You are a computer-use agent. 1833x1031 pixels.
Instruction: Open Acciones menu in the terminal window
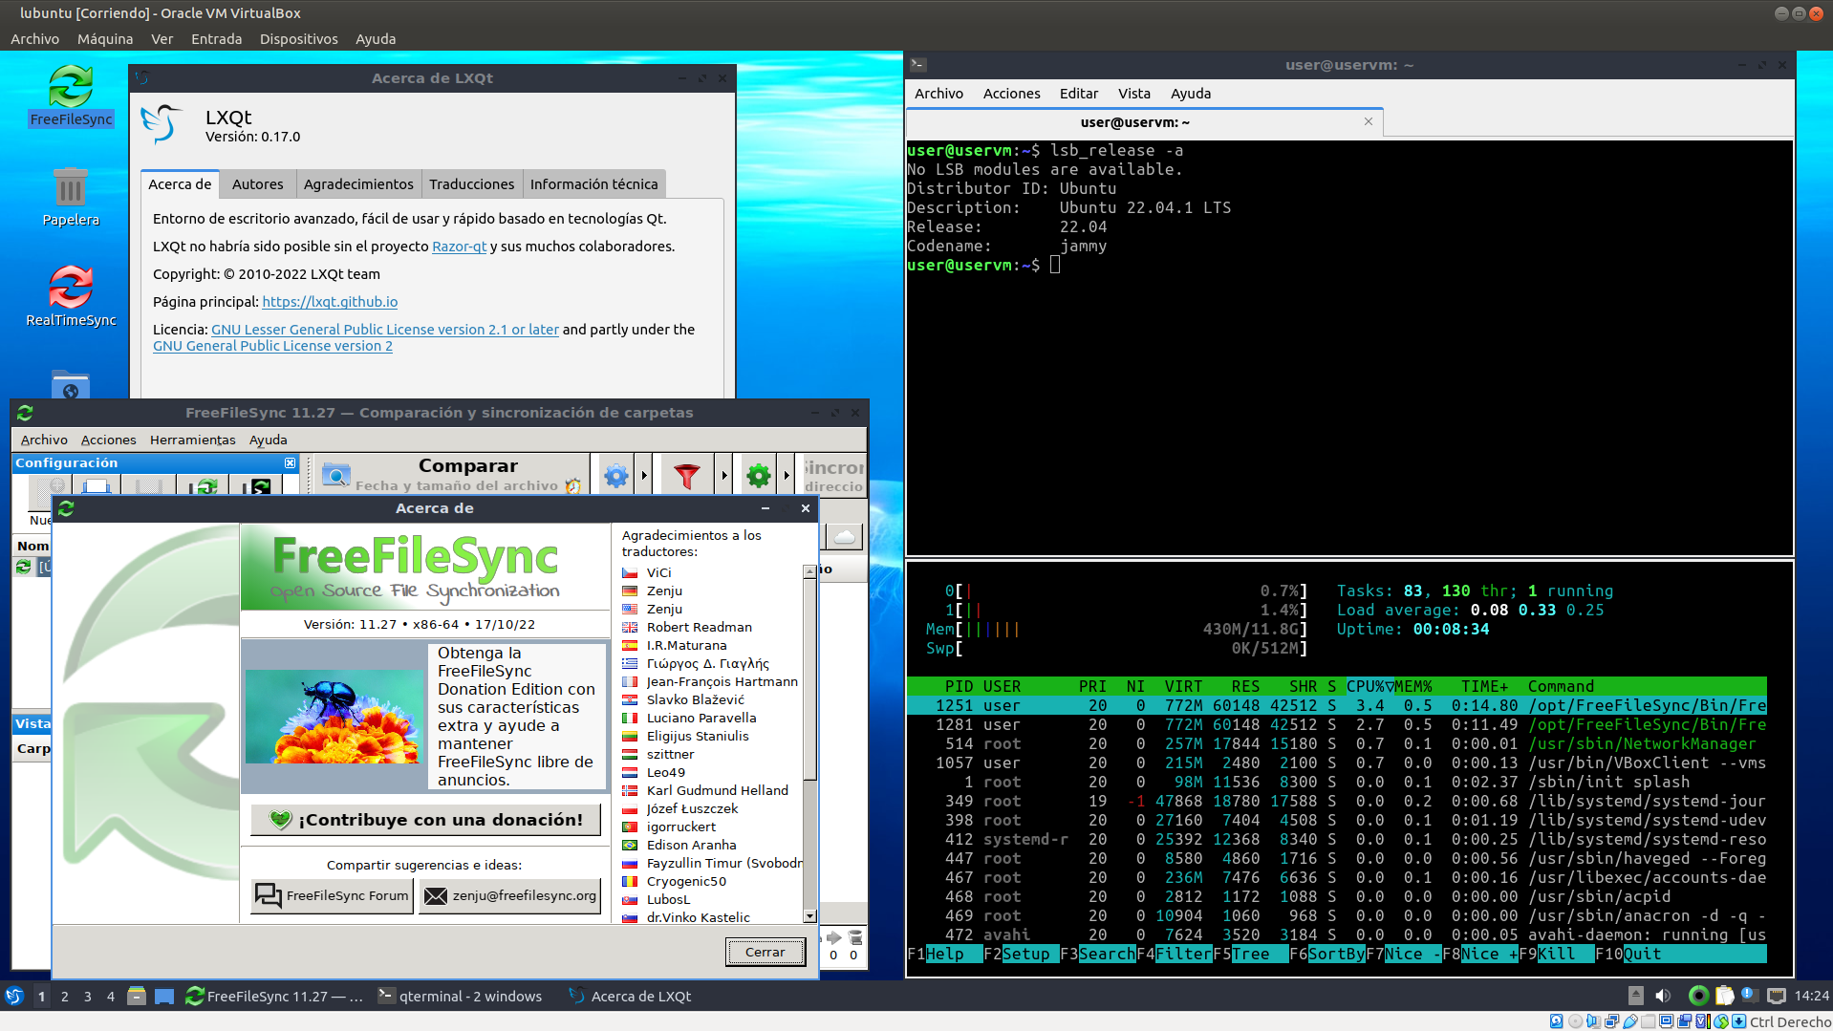tap(1011, 93)
